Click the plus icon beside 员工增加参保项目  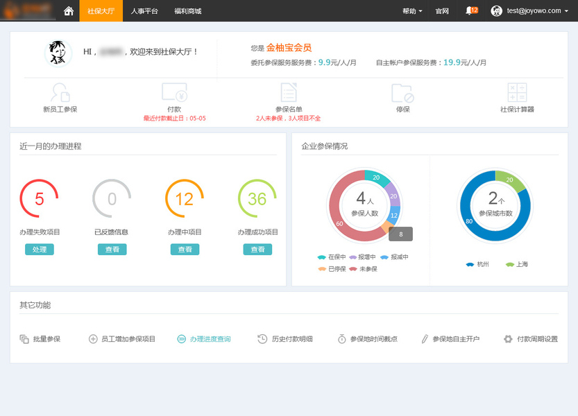pos(93,339)
